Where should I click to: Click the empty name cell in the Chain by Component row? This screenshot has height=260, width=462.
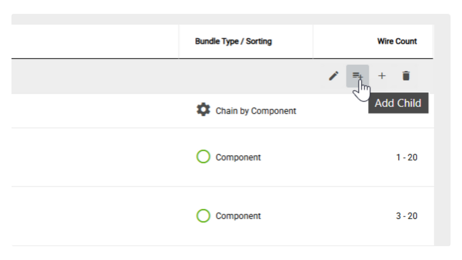[95, 111]
